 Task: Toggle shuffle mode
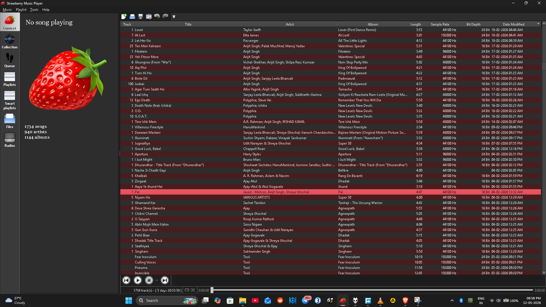193,290
